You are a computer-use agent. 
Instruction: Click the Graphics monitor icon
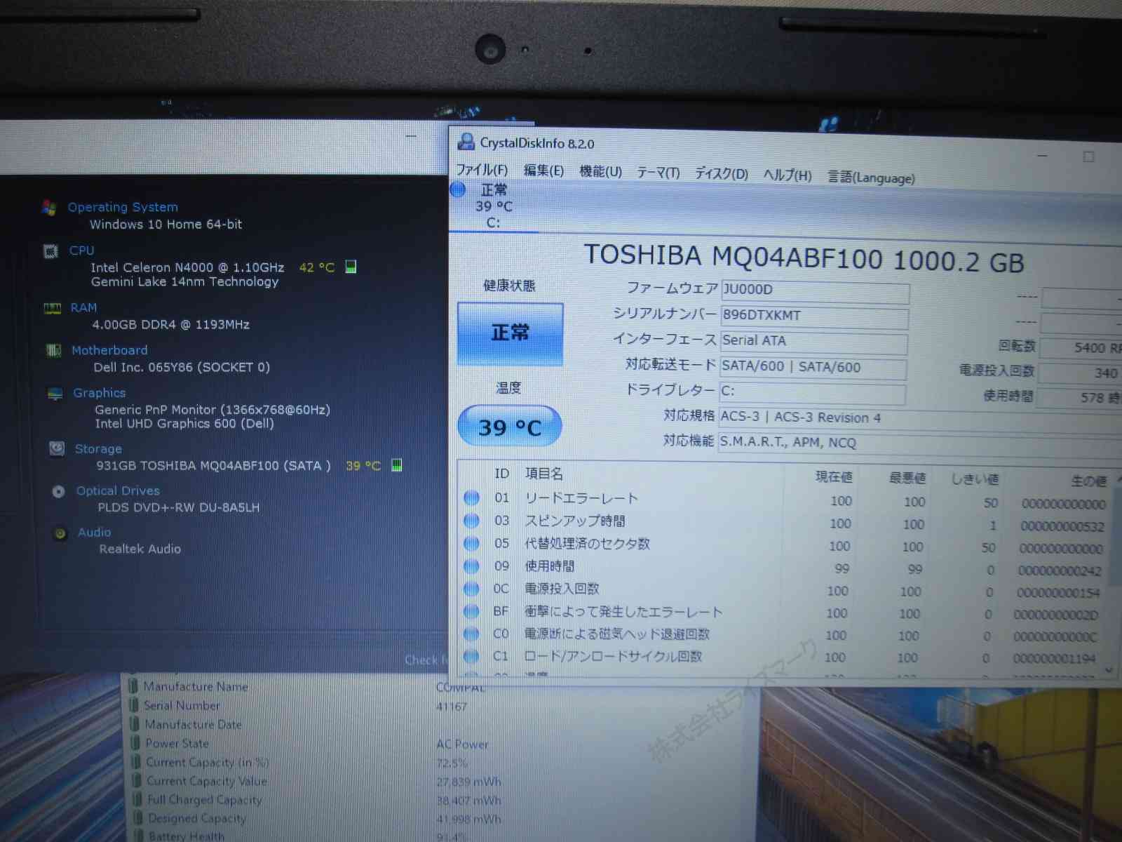pyautogui.click(x=55, y=394)
